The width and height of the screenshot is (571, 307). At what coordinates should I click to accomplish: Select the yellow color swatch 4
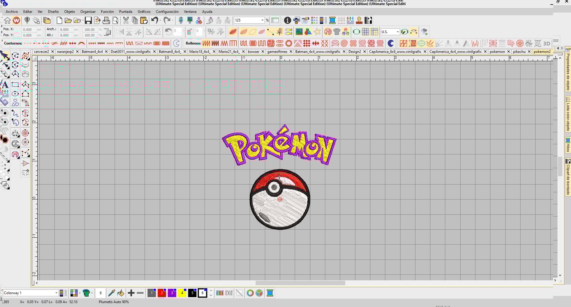coord(182,293)
